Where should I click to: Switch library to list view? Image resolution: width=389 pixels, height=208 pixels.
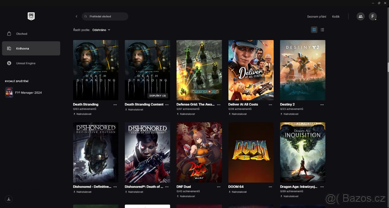(322, 29)
